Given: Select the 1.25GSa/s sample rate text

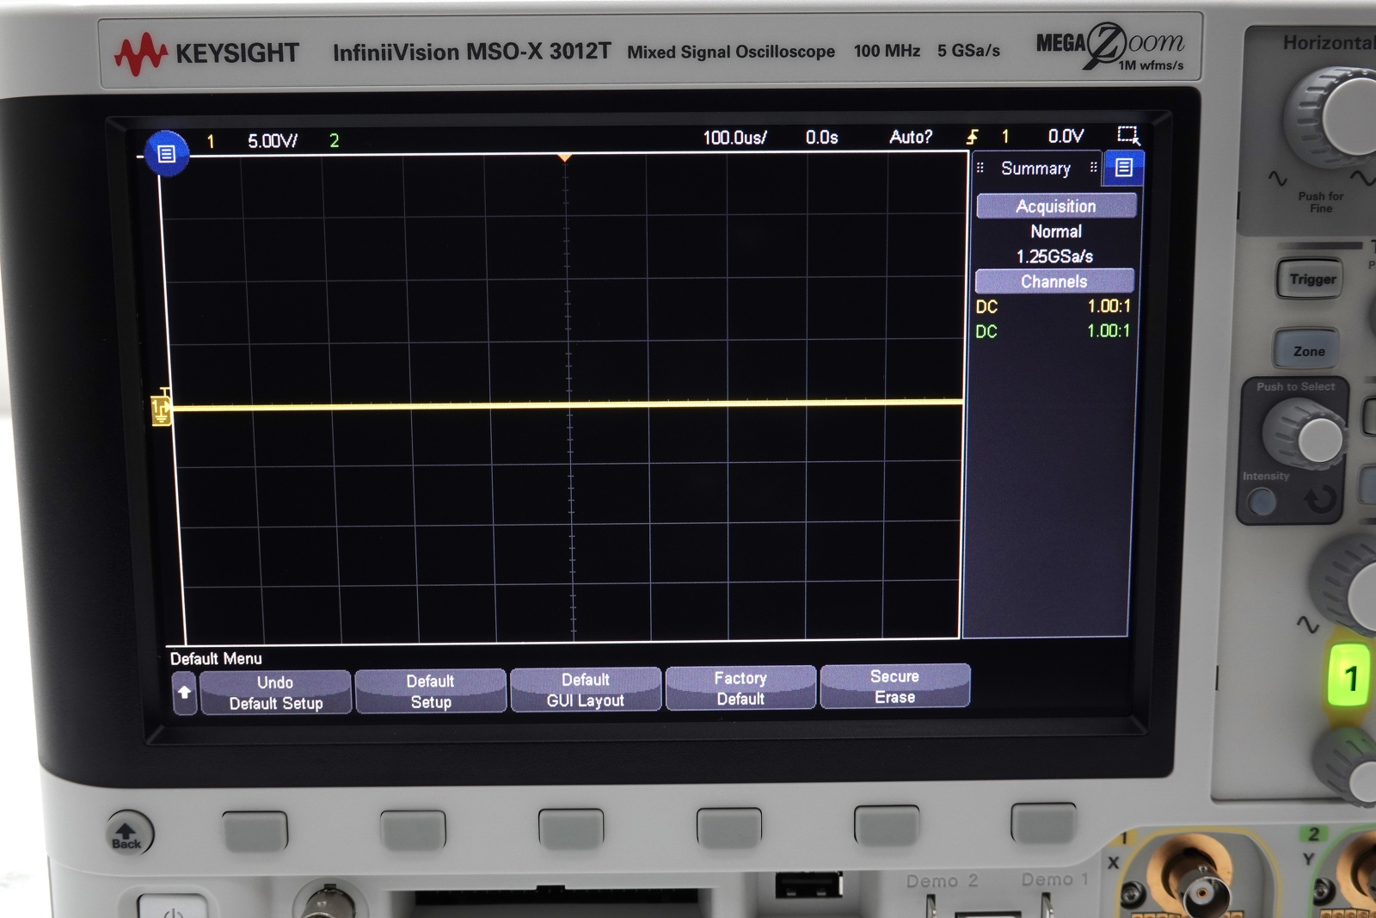Looking at the screenshot, I should [x=1054, y=256].
